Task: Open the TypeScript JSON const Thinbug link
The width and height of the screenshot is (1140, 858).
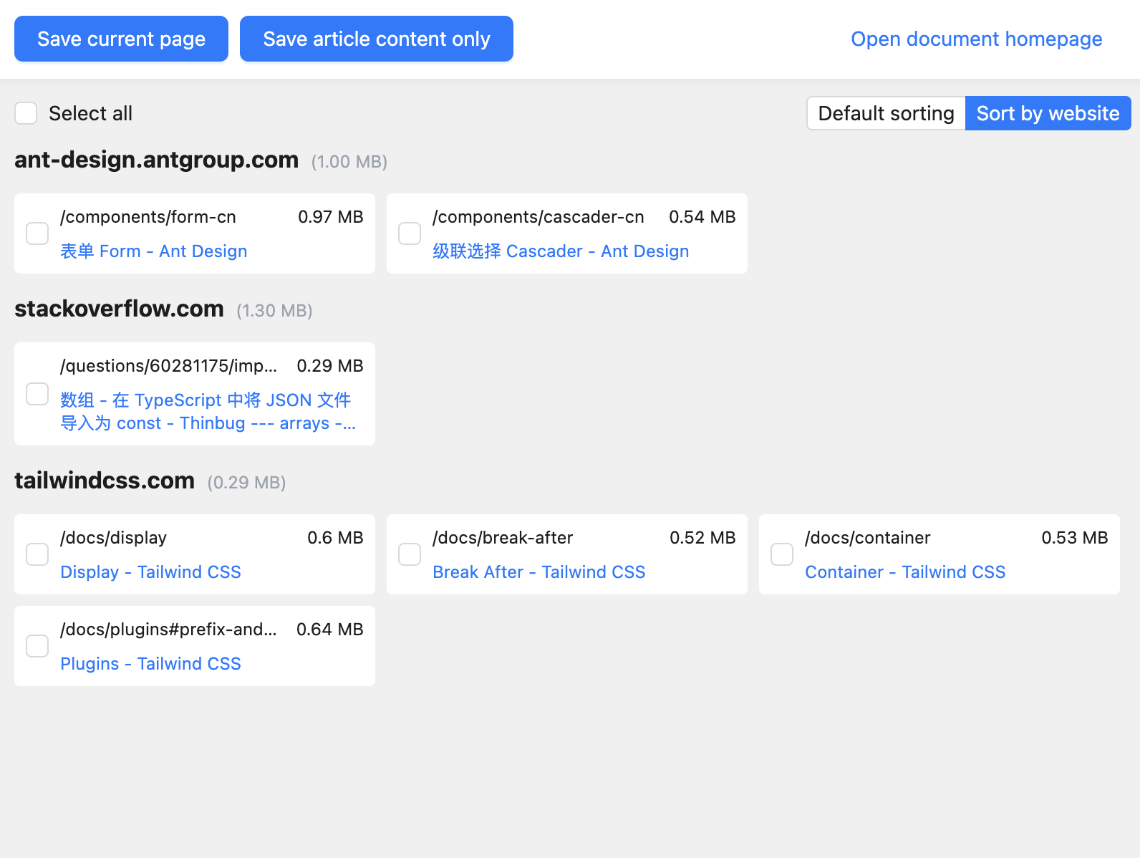Action: [208, 412]
